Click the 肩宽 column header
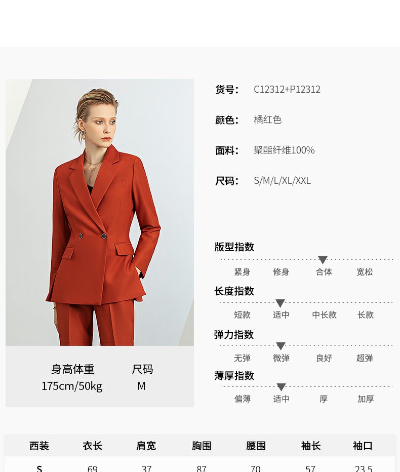Screen dimensions: 400x472 coord(146,446)
